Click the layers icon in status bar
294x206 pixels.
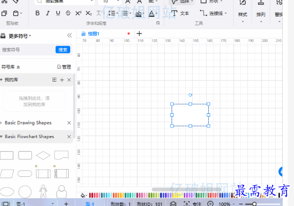pos(173,204)
